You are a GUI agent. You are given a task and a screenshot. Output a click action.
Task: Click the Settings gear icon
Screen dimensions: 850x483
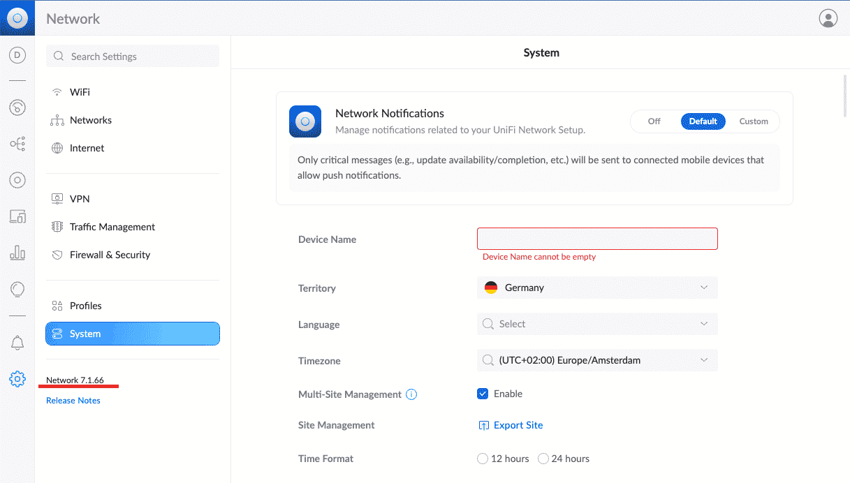tap(17, 378)
